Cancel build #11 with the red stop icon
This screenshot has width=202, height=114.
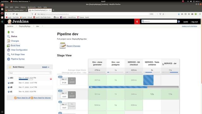click(51, 79)
